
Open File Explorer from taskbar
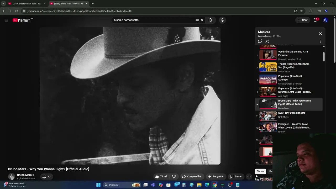coord(199,185)
